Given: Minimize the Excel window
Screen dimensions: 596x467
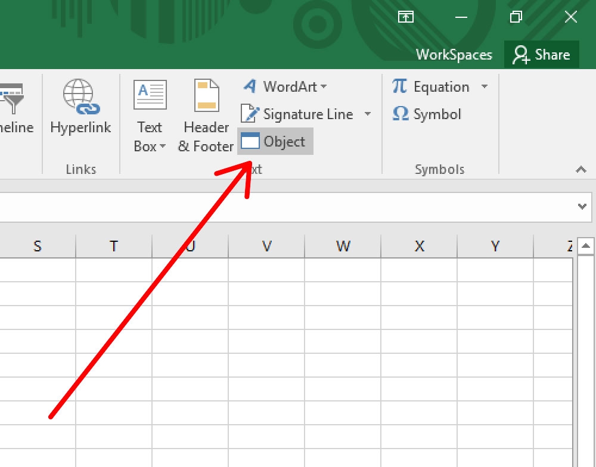Looking at the screenshot, I should coord(461,17).
